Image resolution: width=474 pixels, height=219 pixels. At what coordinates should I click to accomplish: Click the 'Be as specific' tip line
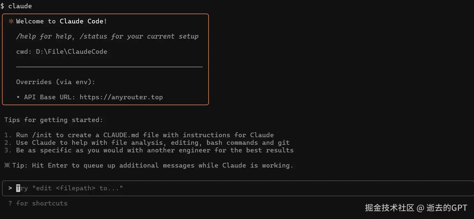155,150
